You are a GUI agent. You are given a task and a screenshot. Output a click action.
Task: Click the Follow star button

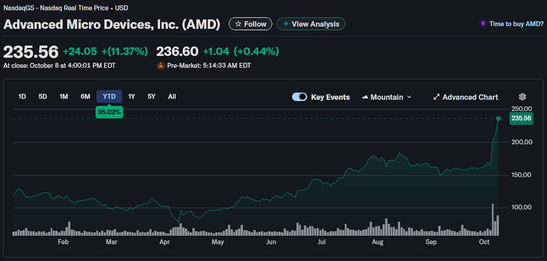(251, 24)
